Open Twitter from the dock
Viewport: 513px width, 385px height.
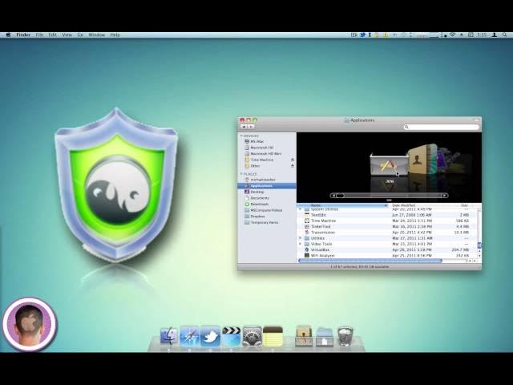(211, 336)
